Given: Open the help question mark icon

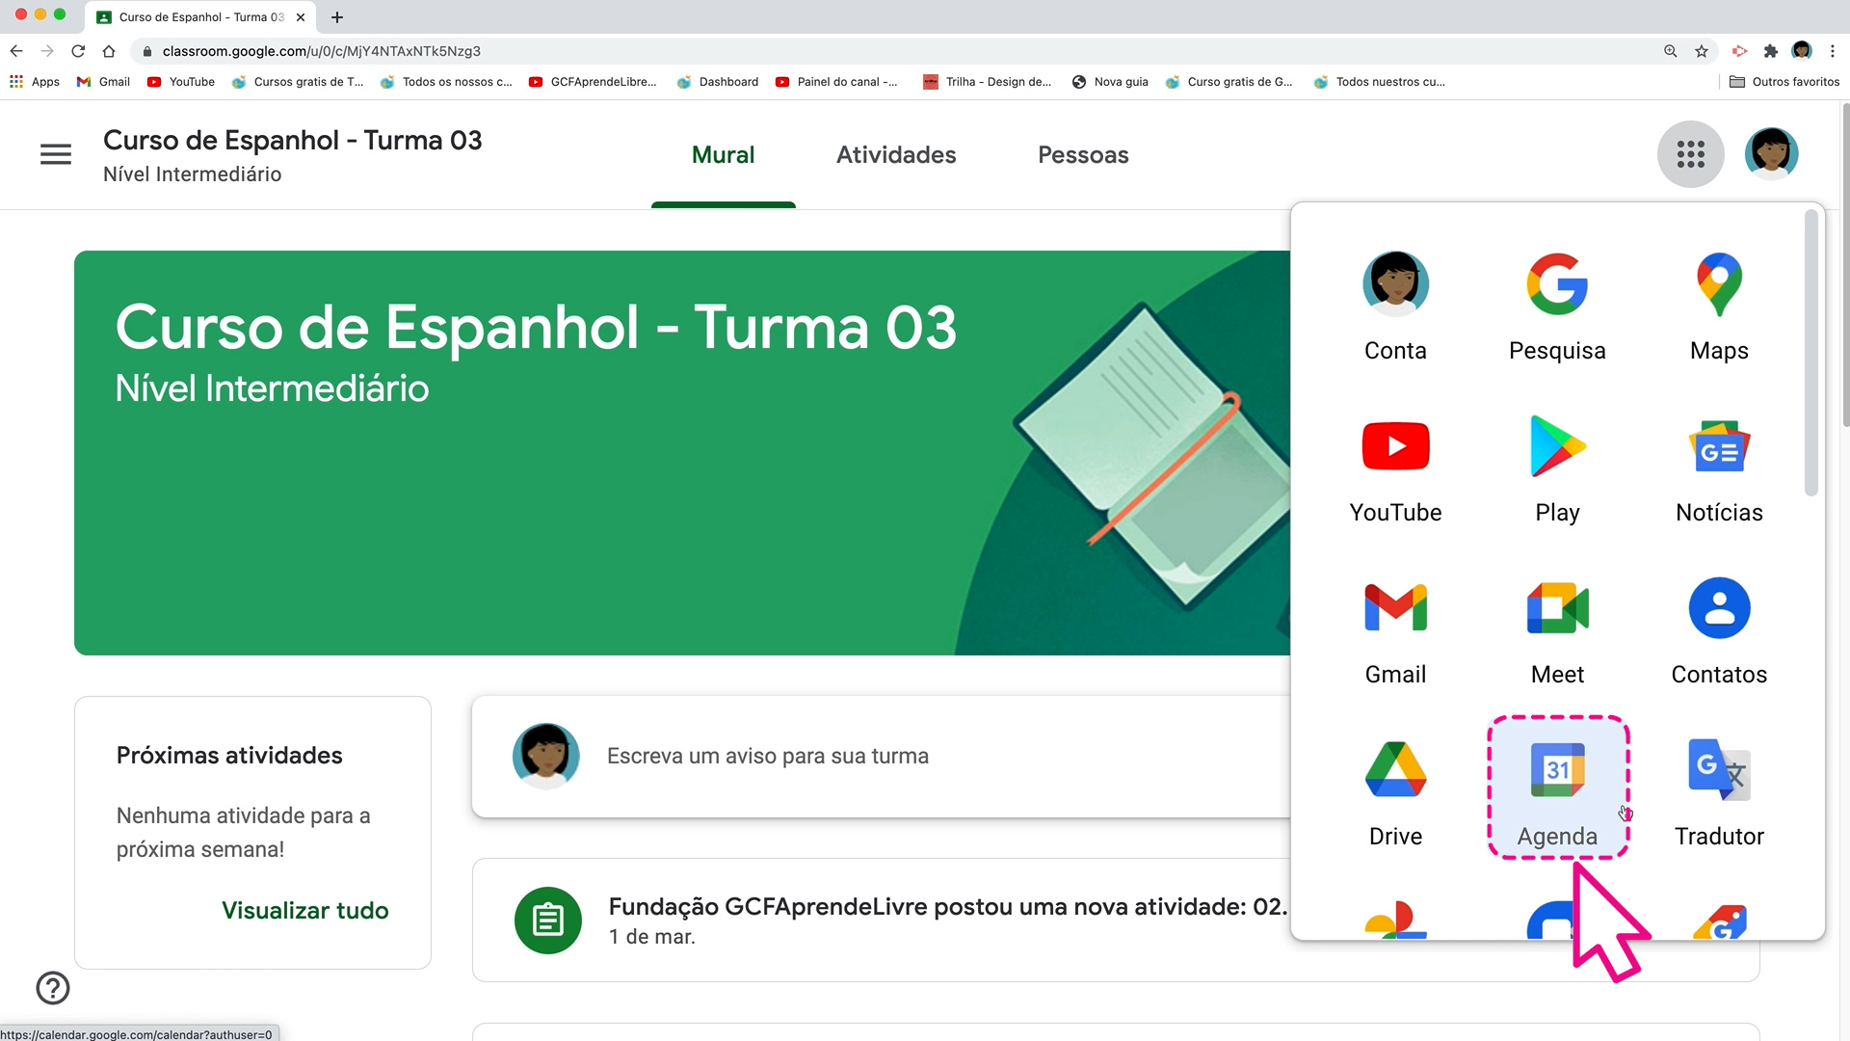Looking at the screenshot, I should click(53, 988).
